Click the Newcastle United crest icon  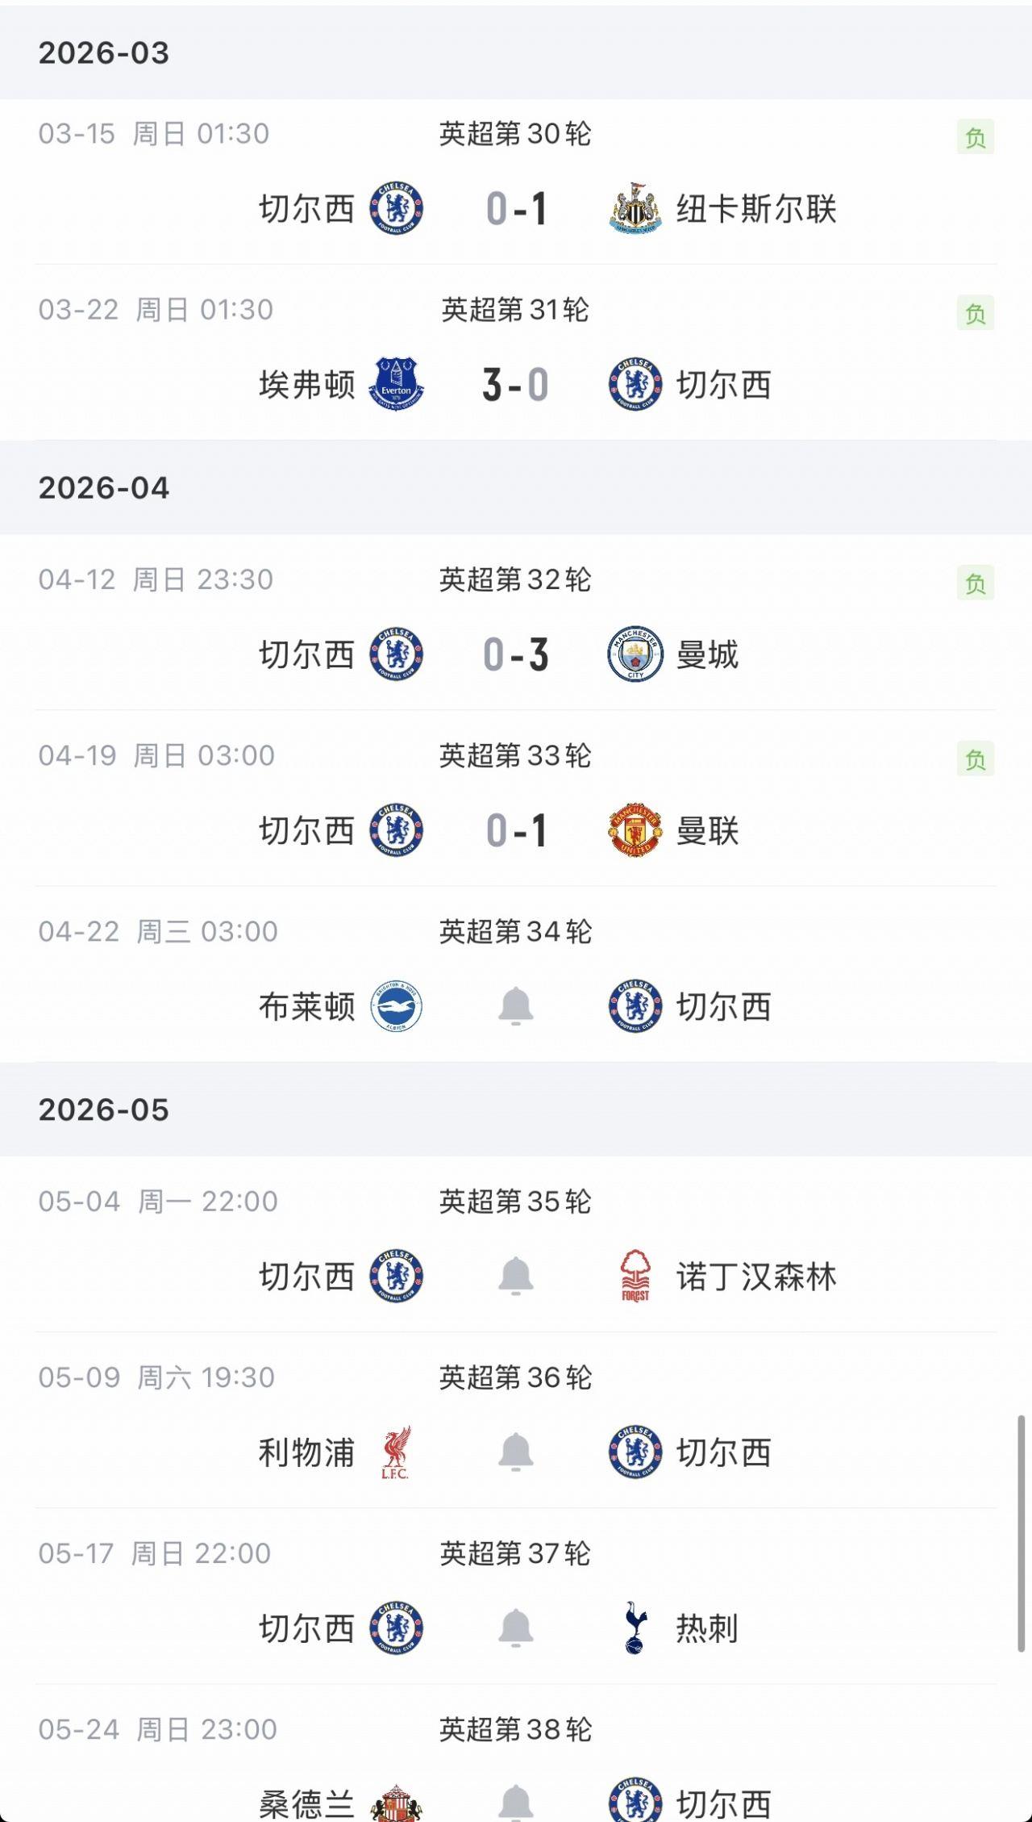635,209
